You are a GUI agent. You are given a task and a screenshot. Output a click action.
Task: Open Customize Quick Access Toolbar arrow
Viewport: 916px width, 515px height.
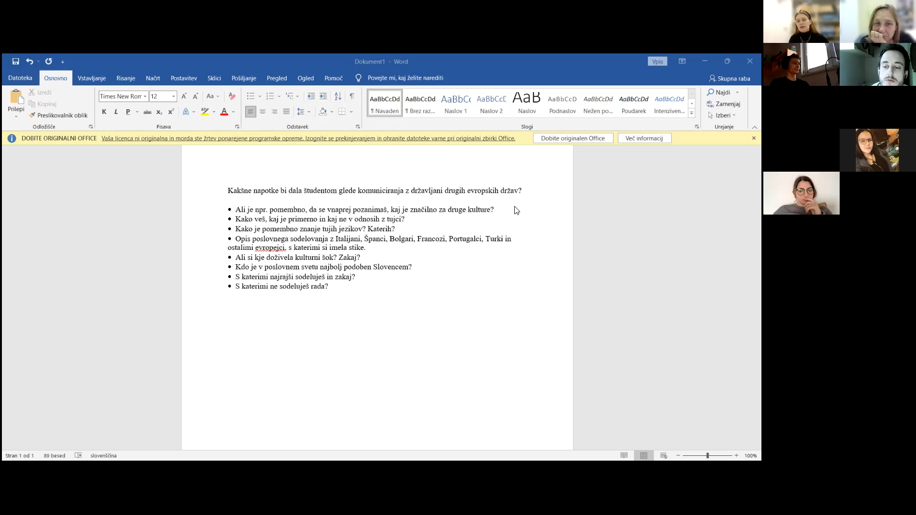[62, 62]
